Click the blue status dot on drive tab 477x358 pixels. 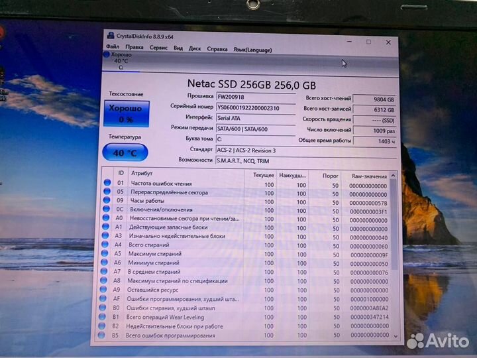[x=106, y=54]
